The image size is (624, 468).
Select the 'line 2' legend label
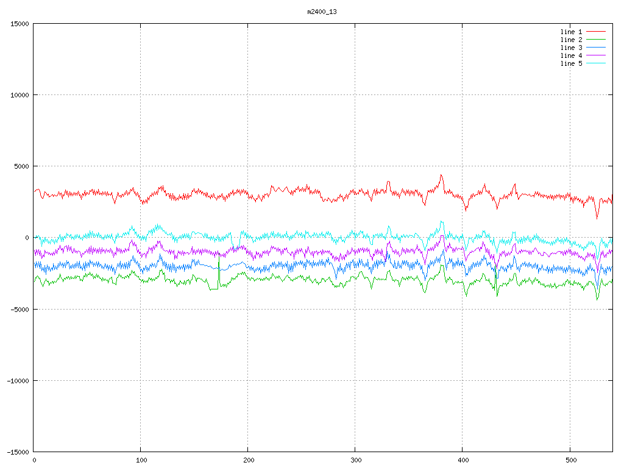pos(571,40)
